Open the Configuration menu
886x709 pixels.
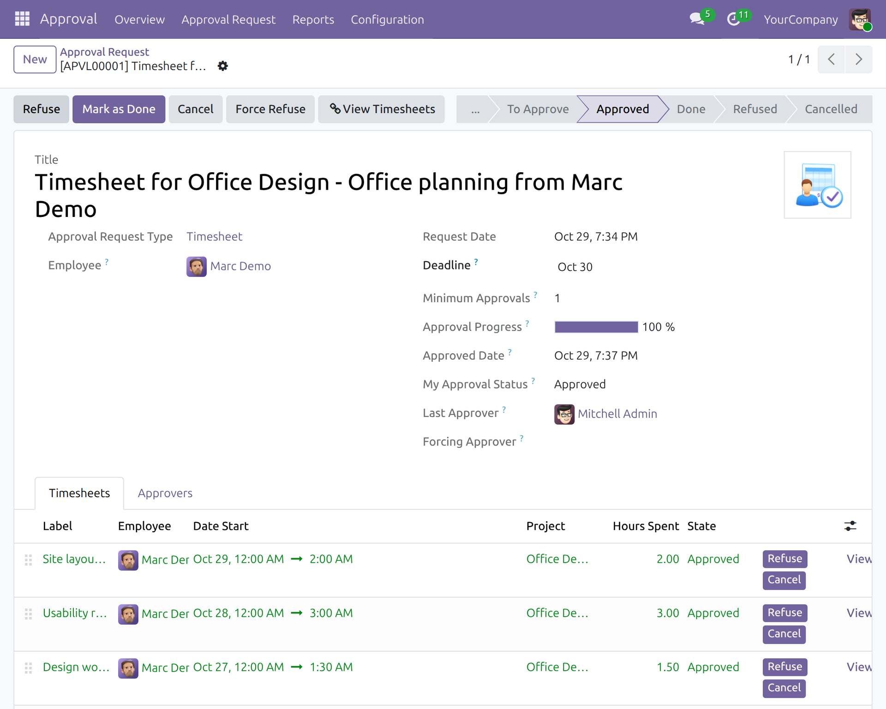click(x=387, y=19)
